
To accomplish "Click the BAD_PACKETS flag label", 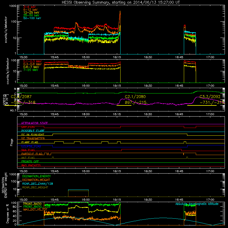I will tap(31, 165).
